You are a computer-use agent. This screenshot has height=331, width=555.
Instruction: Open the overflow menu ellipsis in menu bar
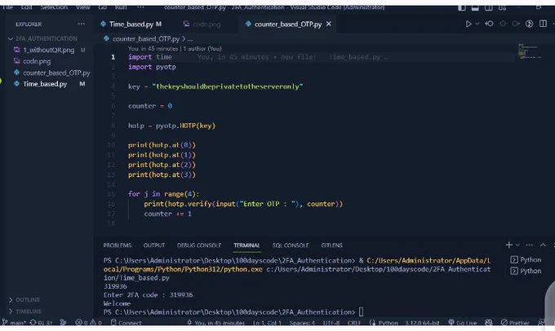140,7
